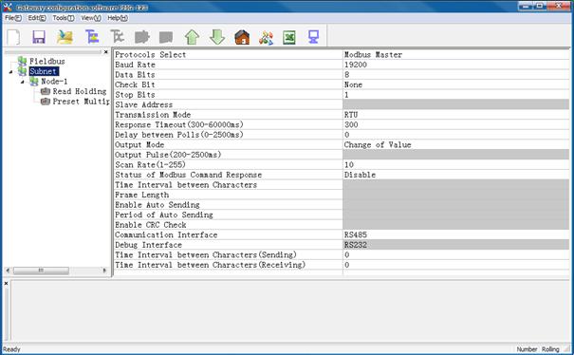
Task: Click the green Download arrow icon
Action: coord(217,37)
